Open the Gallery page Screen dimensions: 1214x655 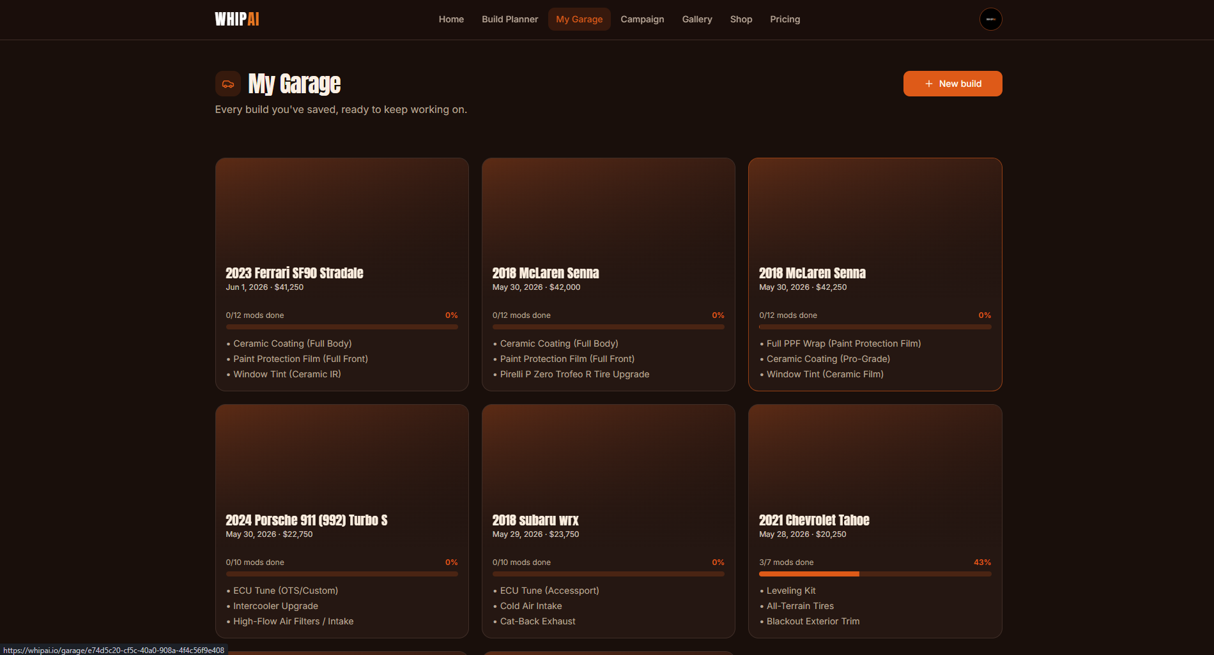click(x=697, y=19)
